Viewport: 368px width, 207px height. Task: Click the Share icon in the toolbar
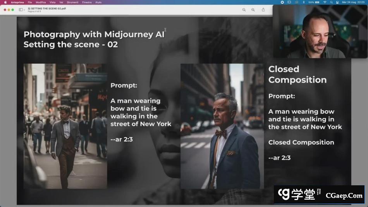263,10
